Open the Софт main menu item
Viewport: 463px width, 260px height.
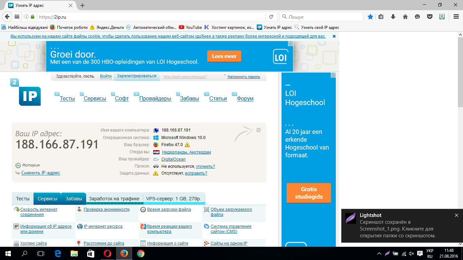[122, 99]
